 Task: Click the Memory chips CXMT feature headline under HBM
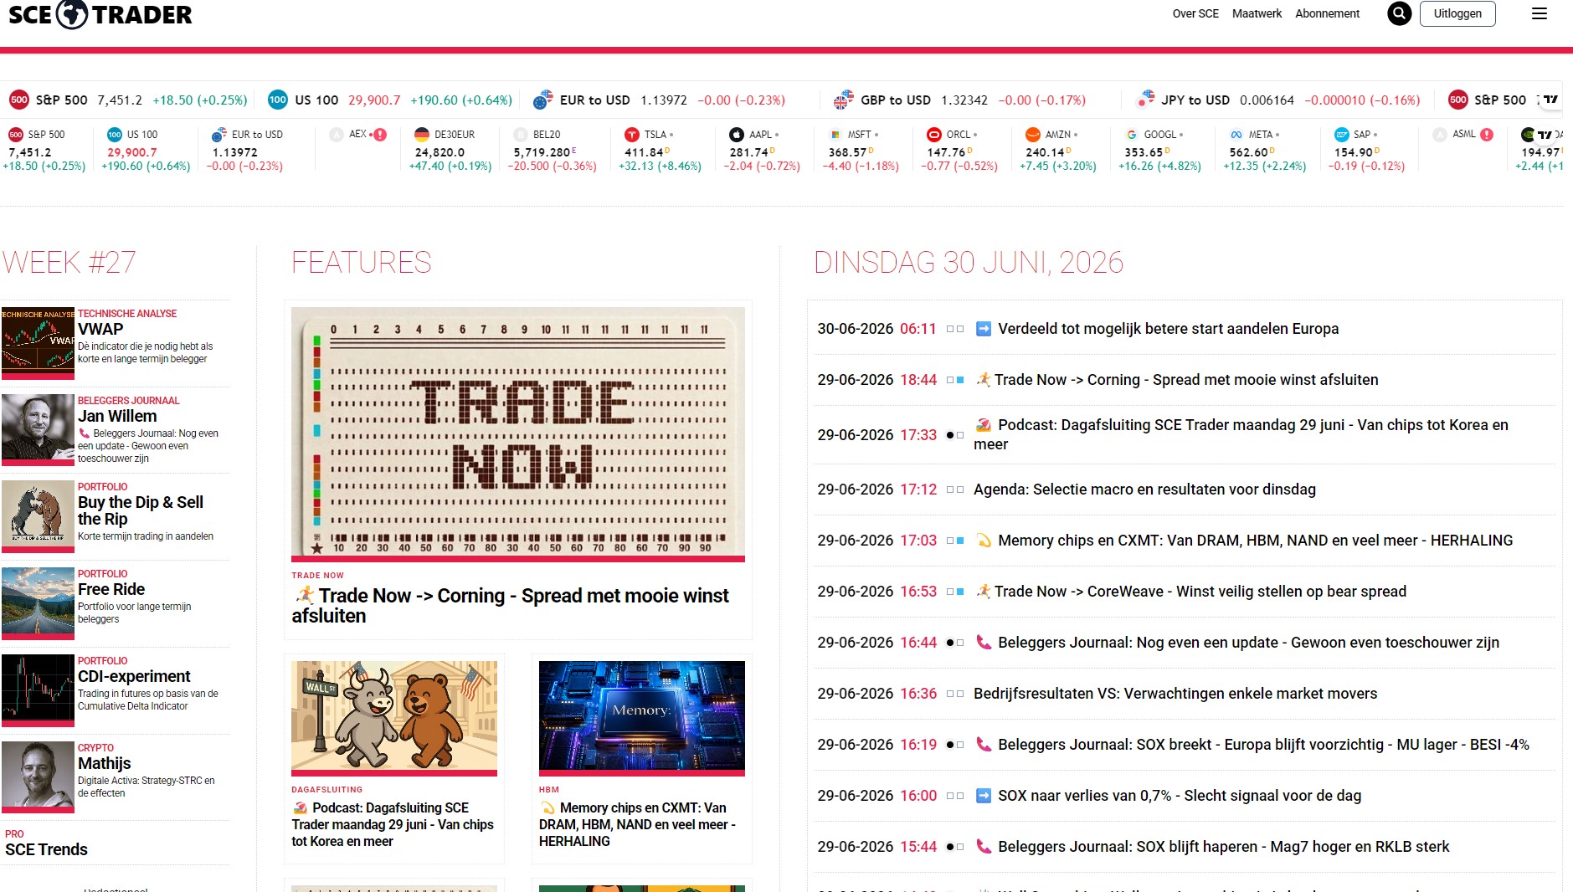637,824
